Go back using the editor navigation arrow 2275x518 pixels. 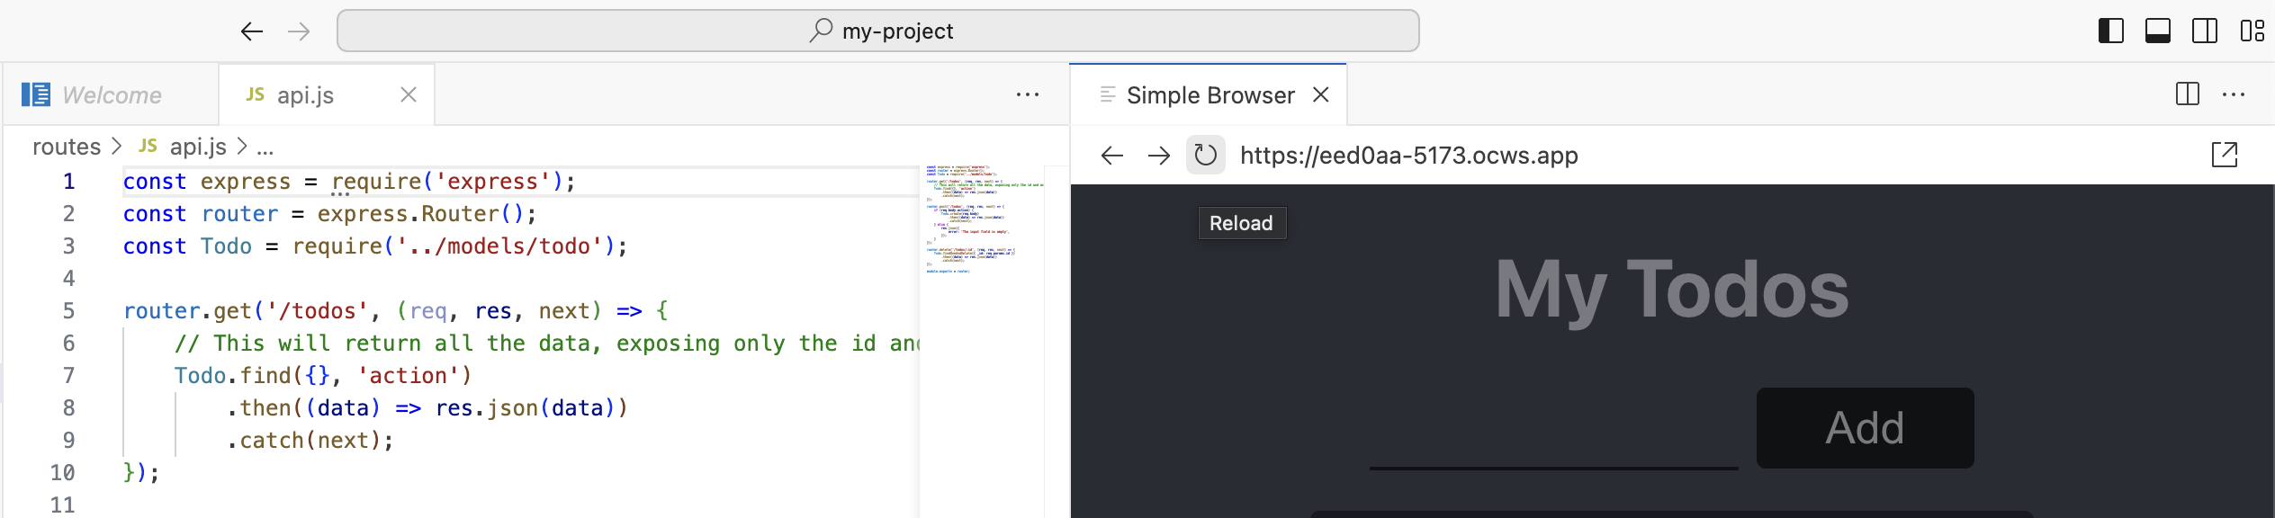click(x=252, y=31)
